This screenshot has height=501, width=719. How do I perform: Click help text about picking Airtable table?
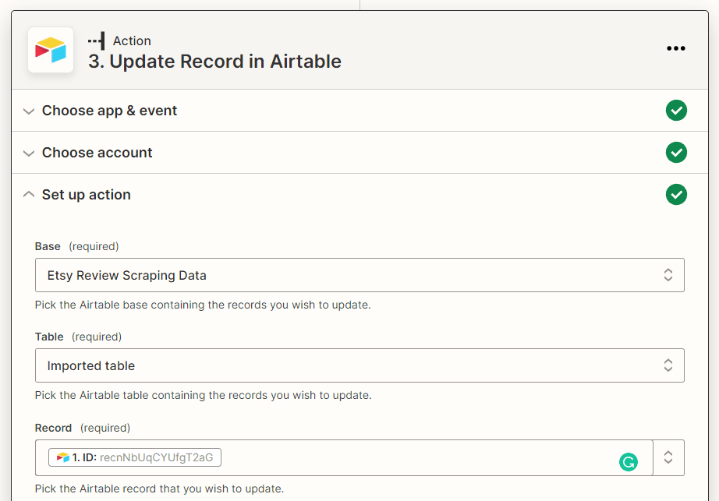pos(203,395)
